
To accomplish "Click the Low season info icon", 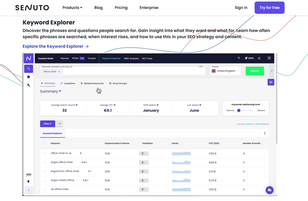I will [x=200, y=105].
